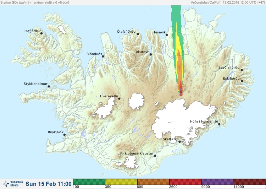Screen dimensions: 266x189
Task: Click the Hveravellir marker dot
Action: coord(119,98)
